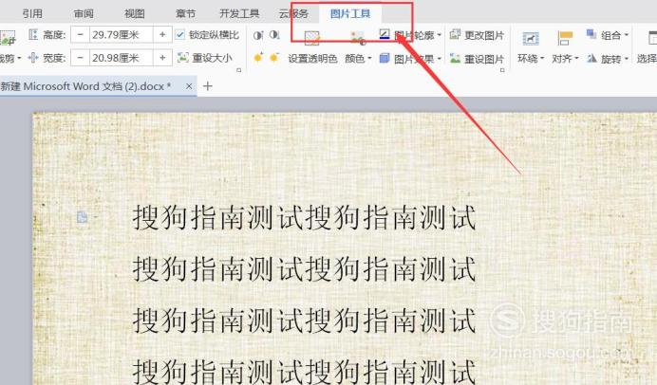Click the 选择 pane icon

pyautogui.click(x=652, y=38)
